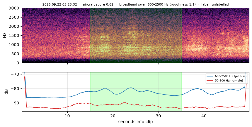This screenshot has width=252, height=127.
Task: Click 'aircraft score 0.62' in the title
Action: click(x=98, y=4)
